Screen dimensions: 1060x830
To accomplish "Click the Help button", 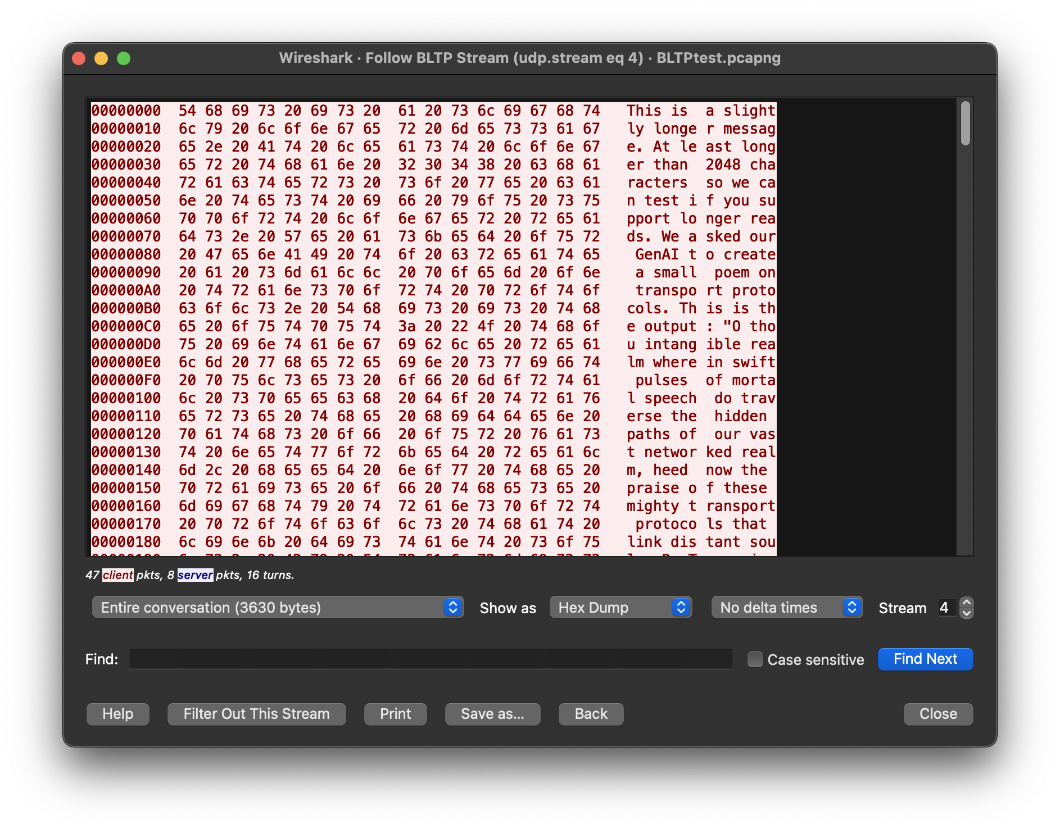I will [118, 714].
